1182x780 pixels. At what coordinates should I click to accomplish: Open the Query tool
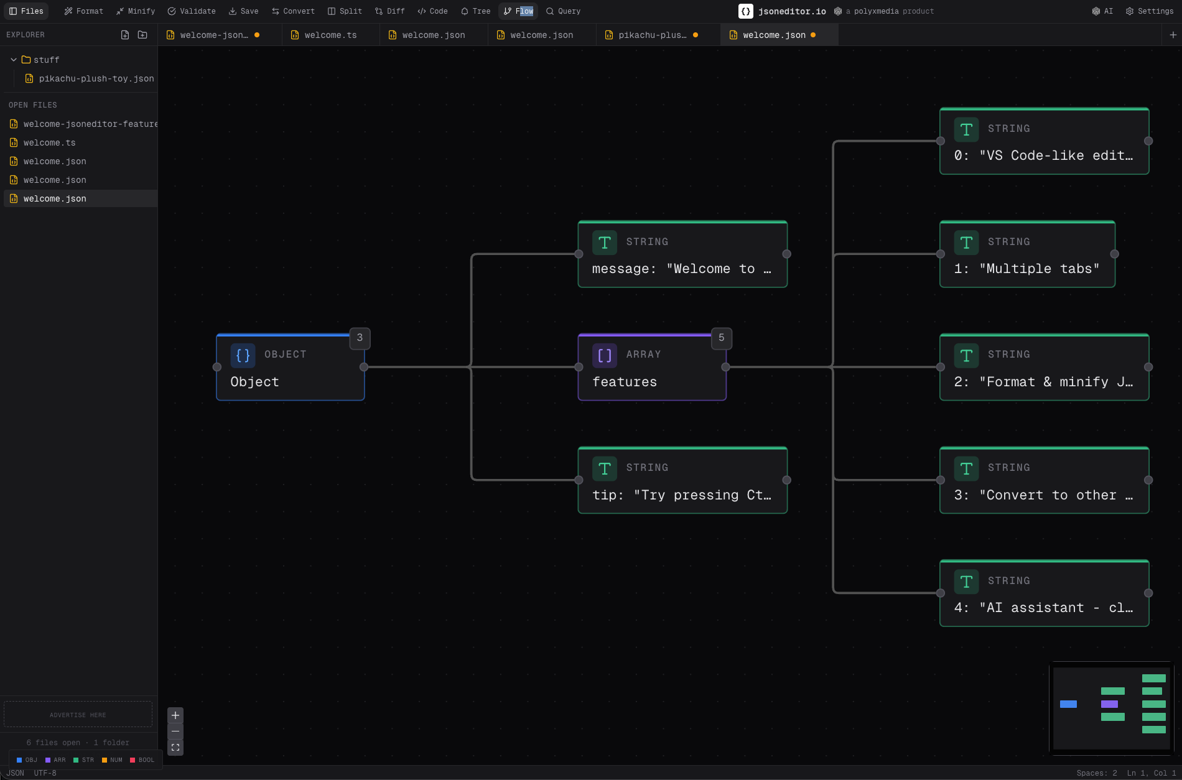[562, 11]
